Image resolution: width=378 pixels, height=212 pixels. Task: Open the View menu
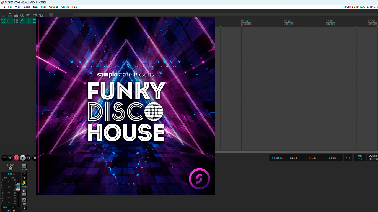[18, 7]
